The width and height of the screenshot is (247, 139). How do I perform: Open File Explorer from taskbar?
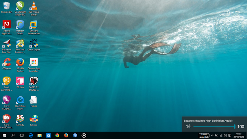40,135
